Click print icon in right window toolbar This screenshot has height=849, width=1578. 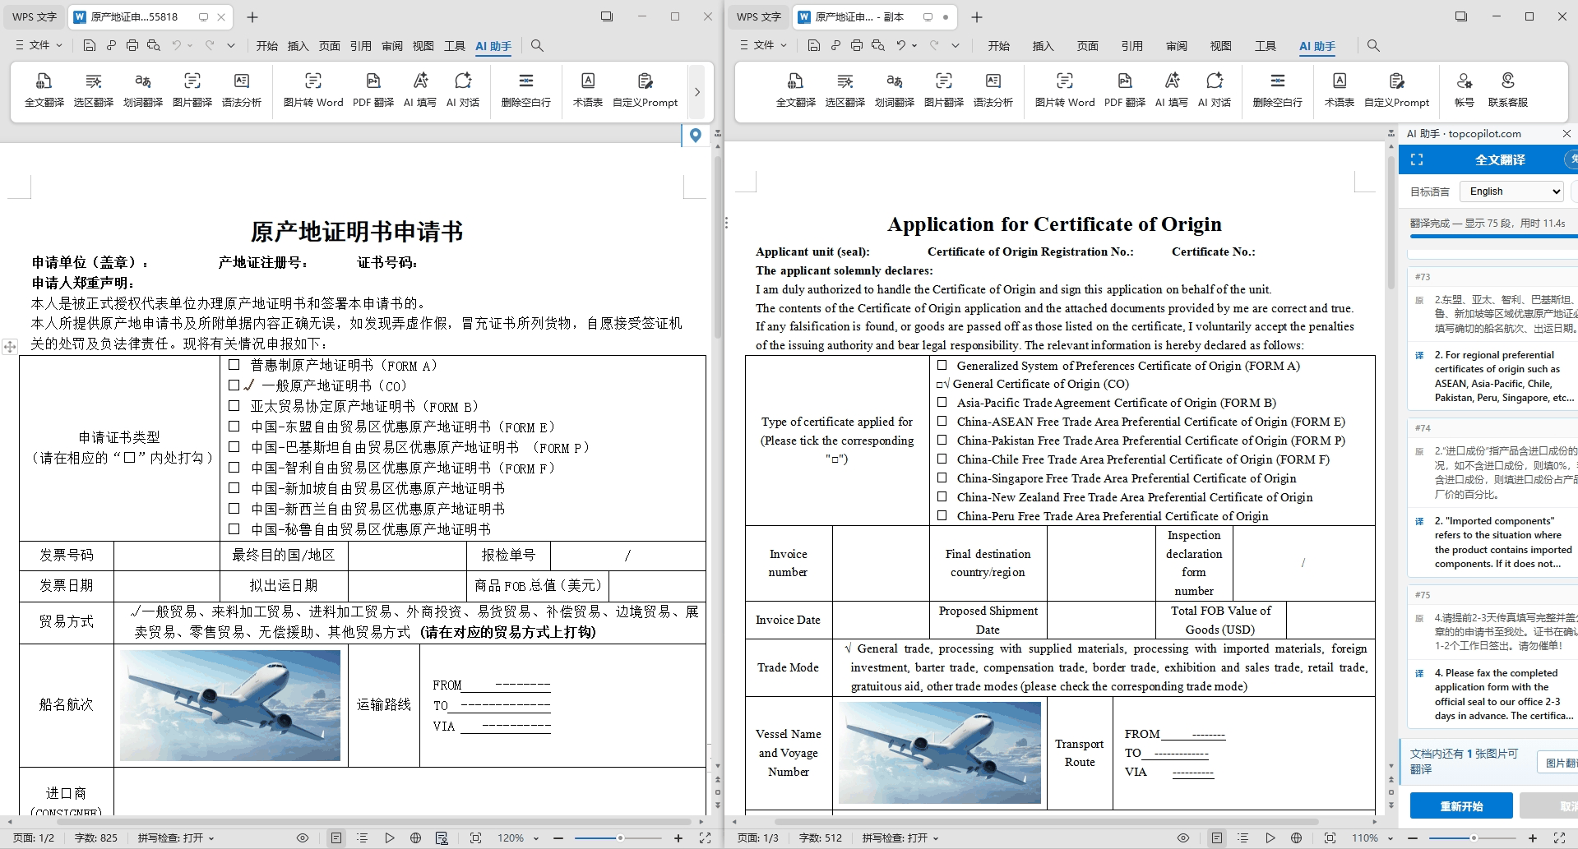pos(857,46)
